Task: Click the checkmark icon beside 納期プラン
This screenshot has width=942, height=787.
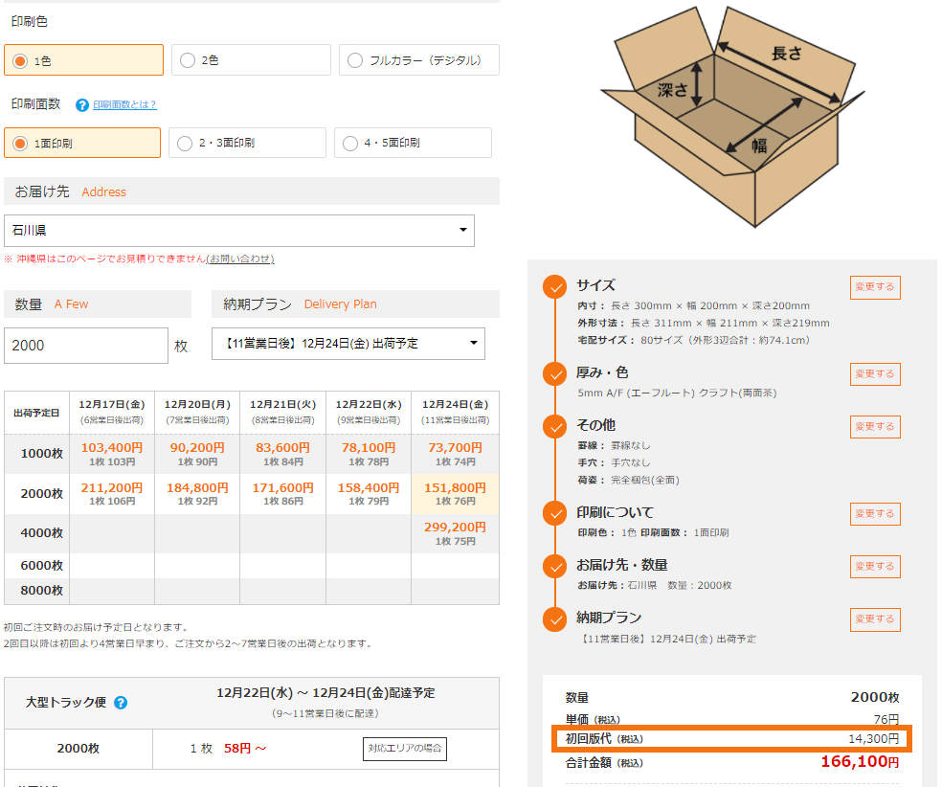Action: (553, 619)
